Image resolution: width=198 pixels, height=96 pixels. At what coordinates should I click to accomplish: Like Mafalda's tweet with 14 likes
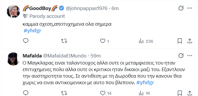pos(106,93)
